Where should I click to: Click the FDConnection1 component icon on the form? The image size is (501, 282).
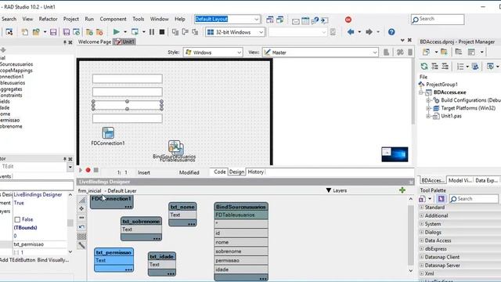click(108, 132)
